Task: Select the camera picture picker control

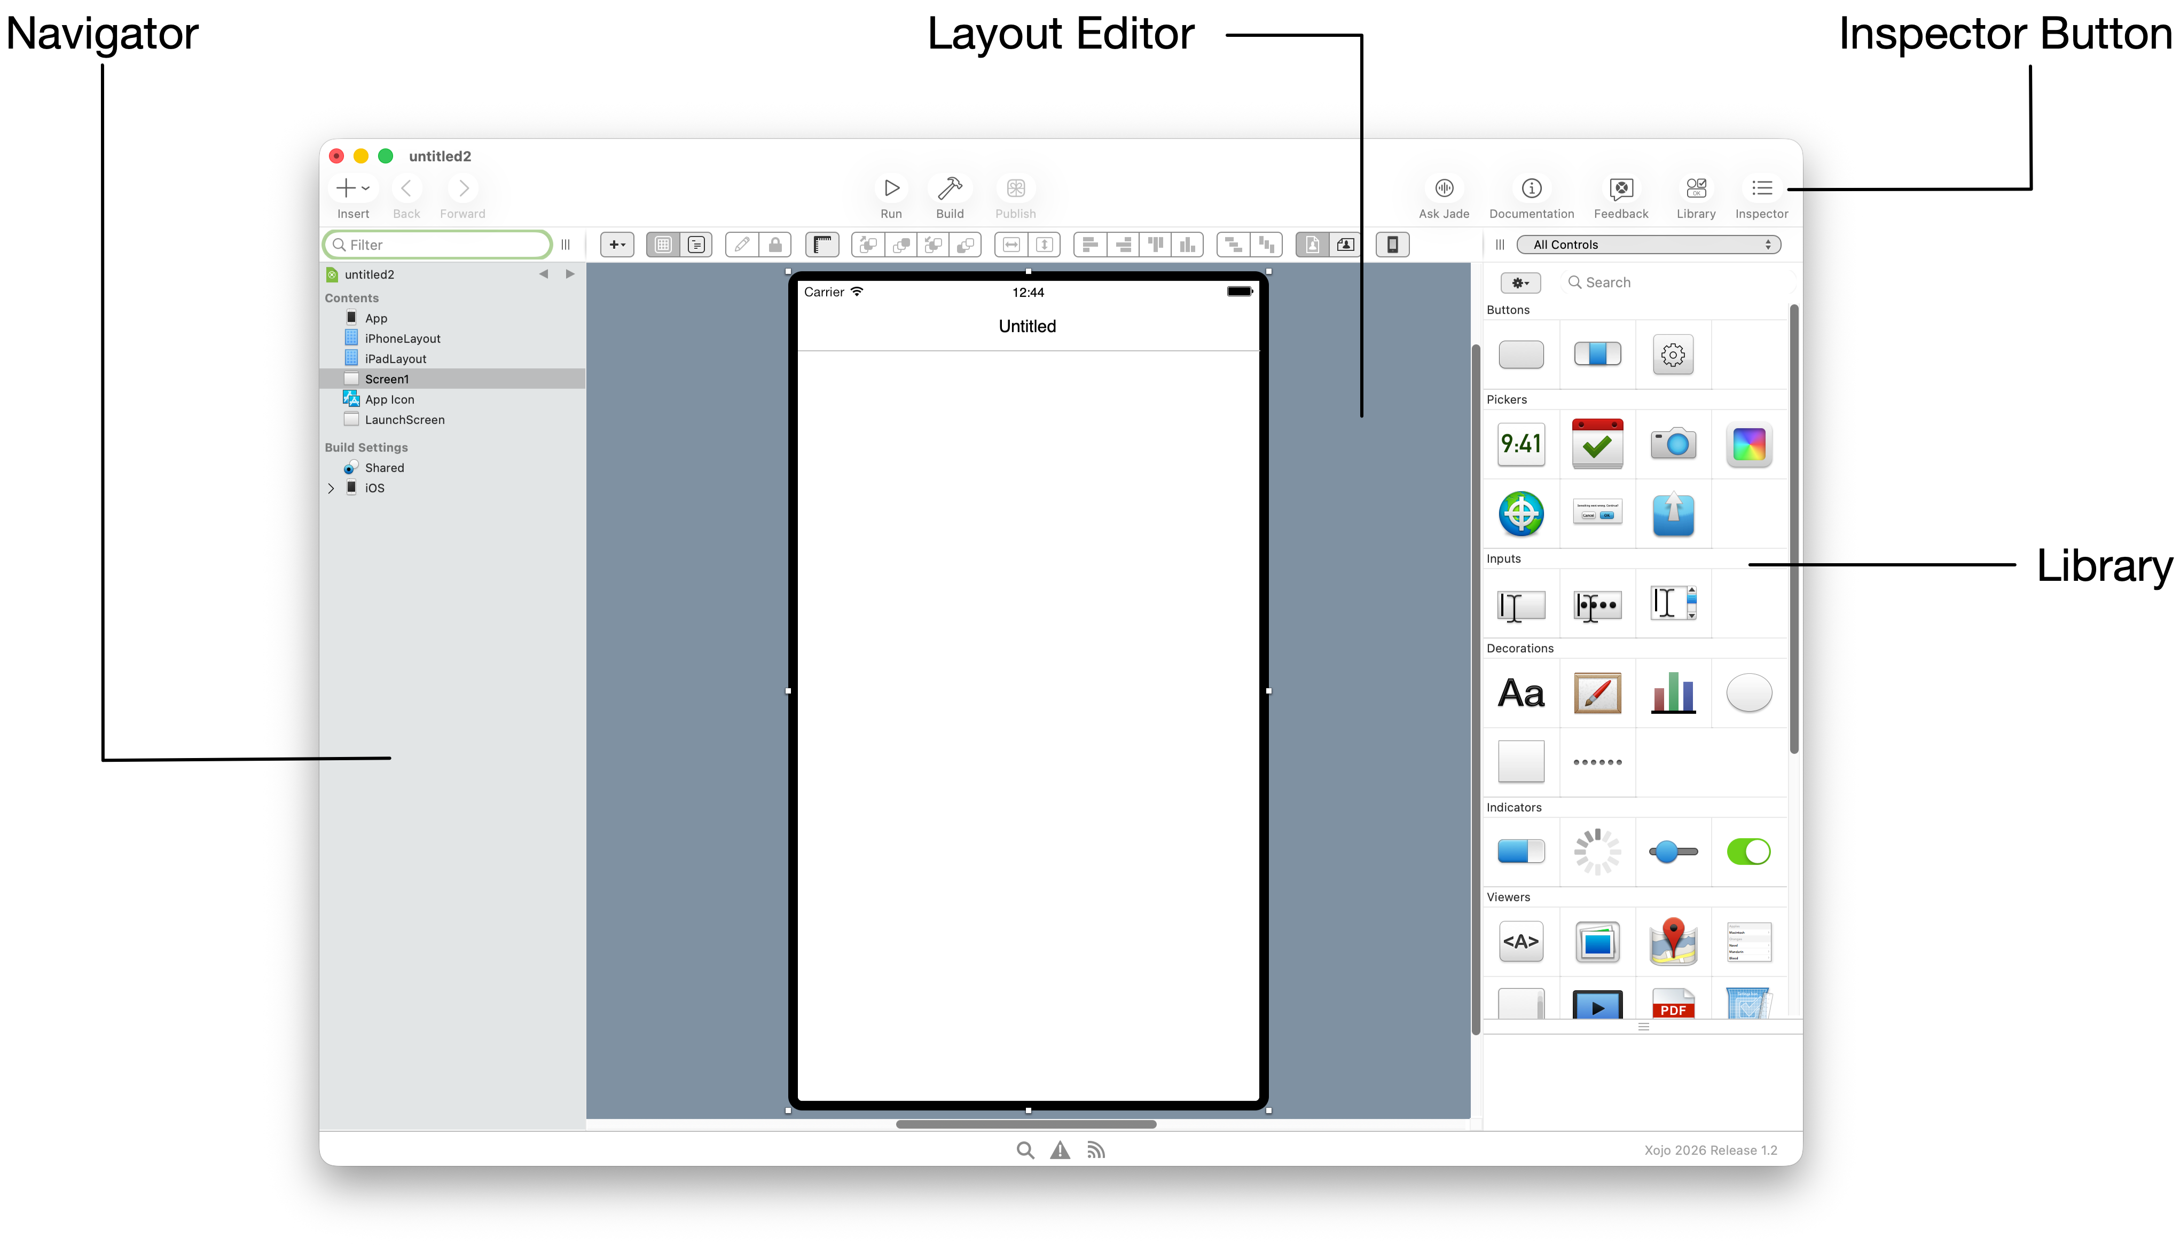Action: (x=1673, y=444)
